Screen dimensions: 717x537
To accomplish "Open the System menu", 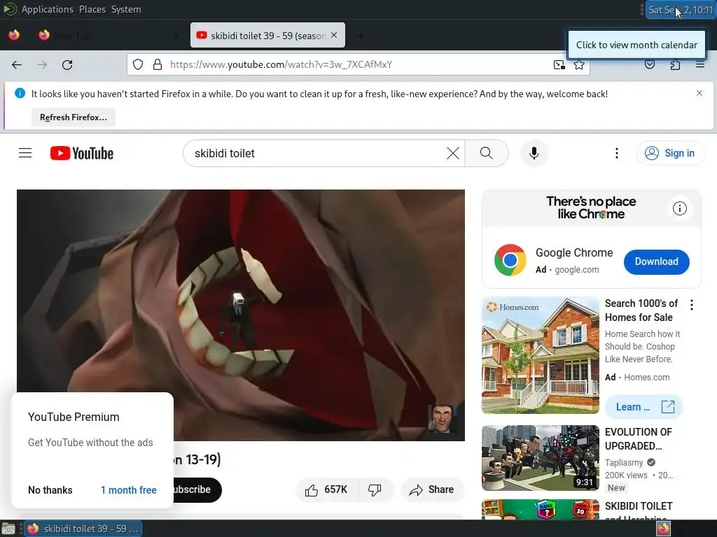I will pyautogui.click(x=126, y=9).
